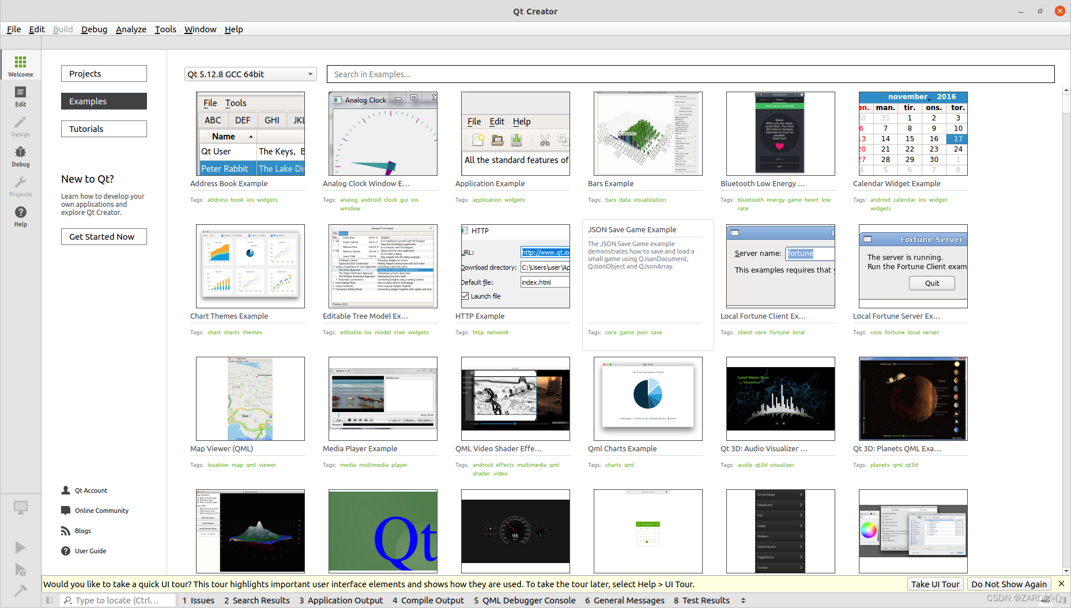Open JSON Save Game Example card
This screenshot has width=1071, height=608.
pyautogui.click(x=648, y=285)
